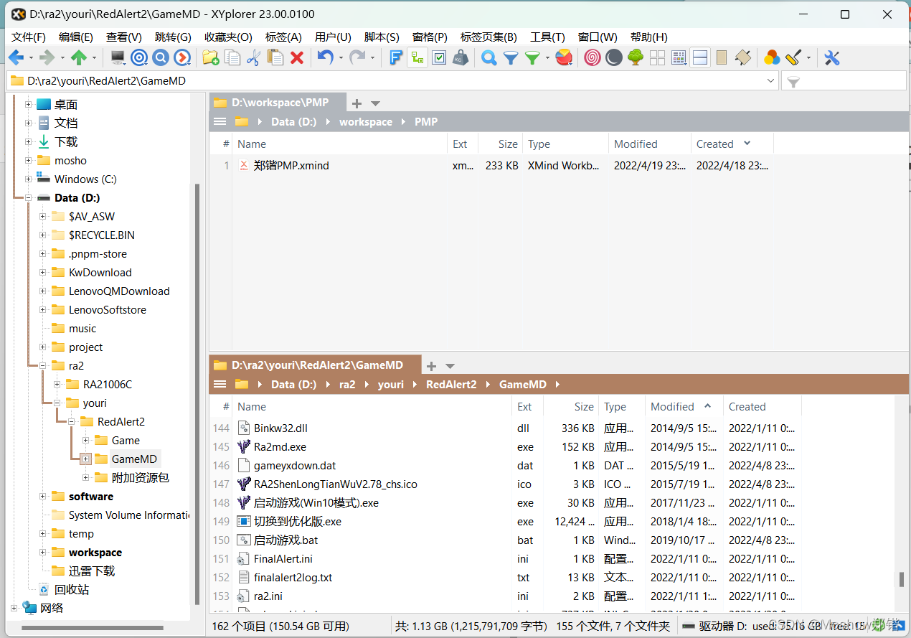Screen dimensions: 911x638
Task: Click the Paste clipboard icon
Action: pos(275,57)
